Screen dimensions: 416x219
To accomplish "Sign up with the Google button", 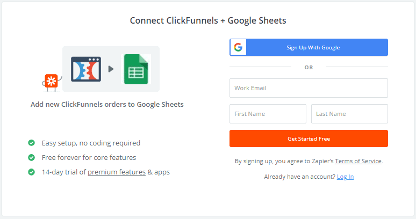I will (309, 47).
